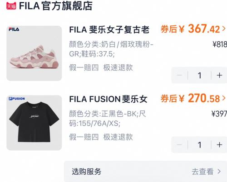Click the Tmall logo icon beside the store name
The height and width of the screenshot is (182, 227).
(x=11, y=6)
